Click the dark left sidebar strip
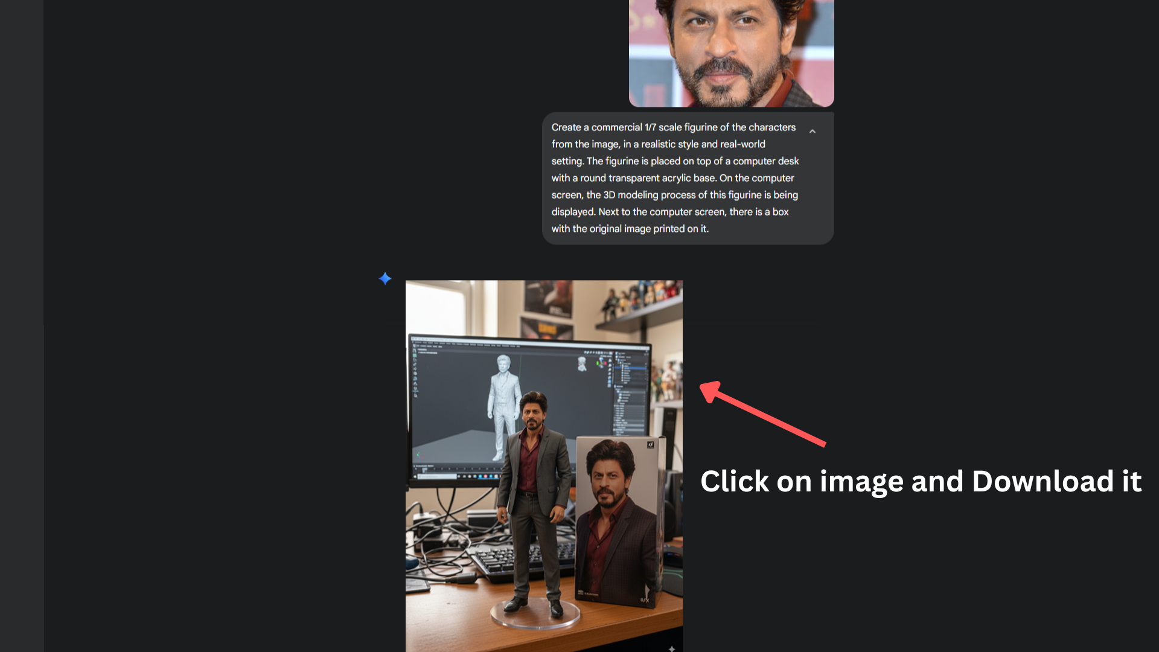Screen dimensions: 1159x652 (22, 326)
